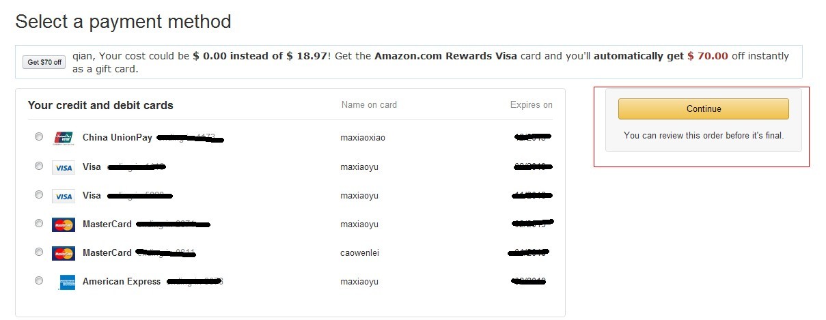Image resolution: width=826 pixels, height=320 pixels.
Task: Click the China UnionPay card logo
Action: [x=64, y=138]
